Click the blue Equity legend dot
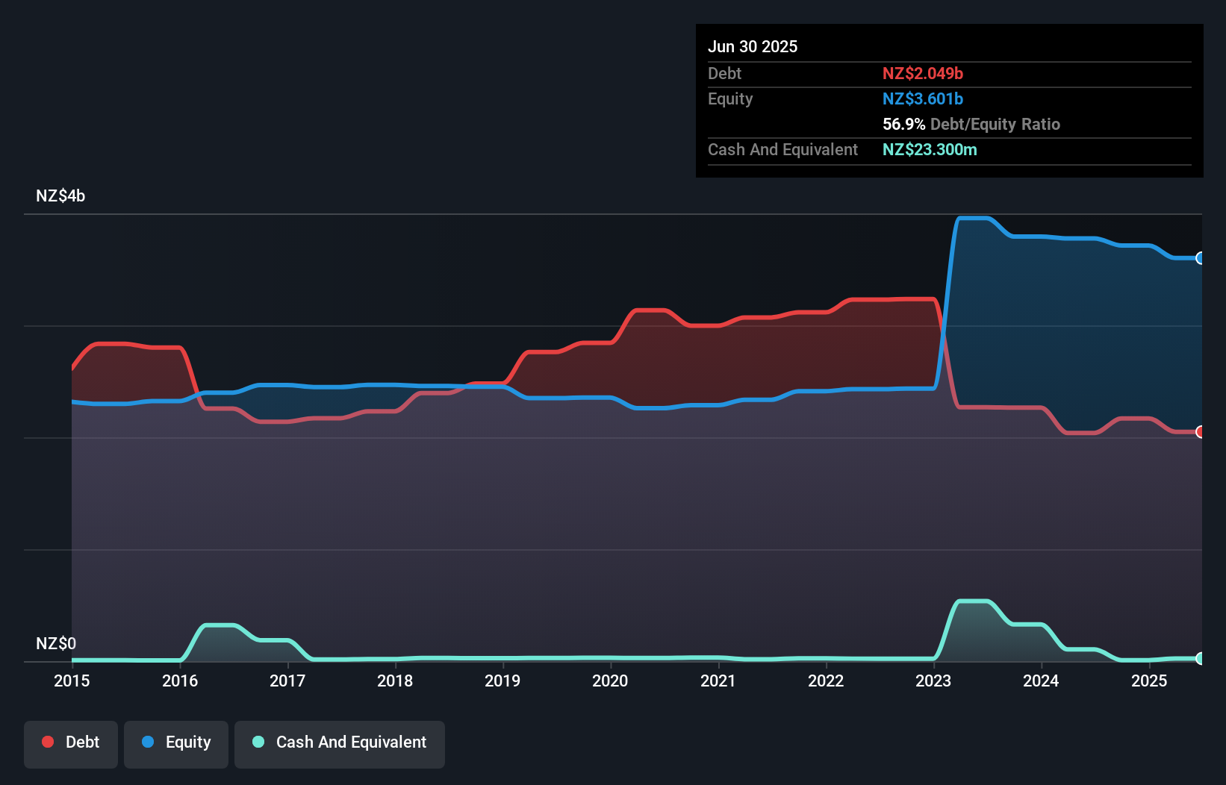This screenshot has height=785, width=1226. click(148, 742)
